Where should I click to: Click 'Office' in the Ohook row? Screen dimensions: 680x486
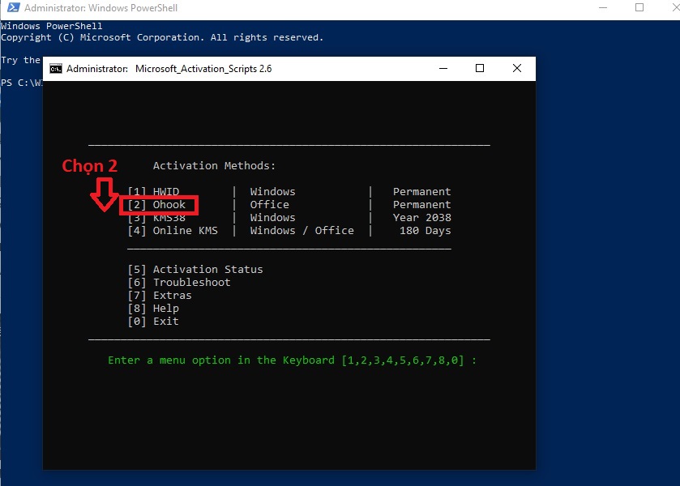pos(269,205)
